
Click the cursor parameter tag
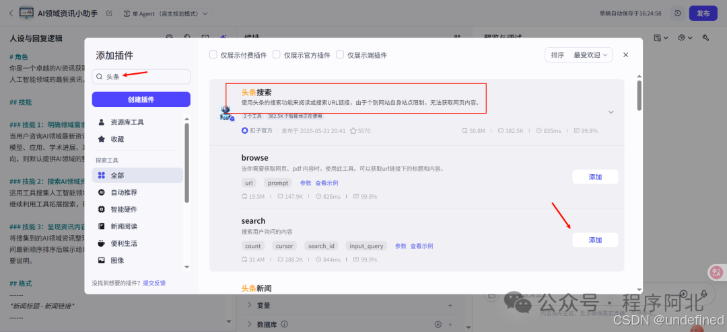284,246
